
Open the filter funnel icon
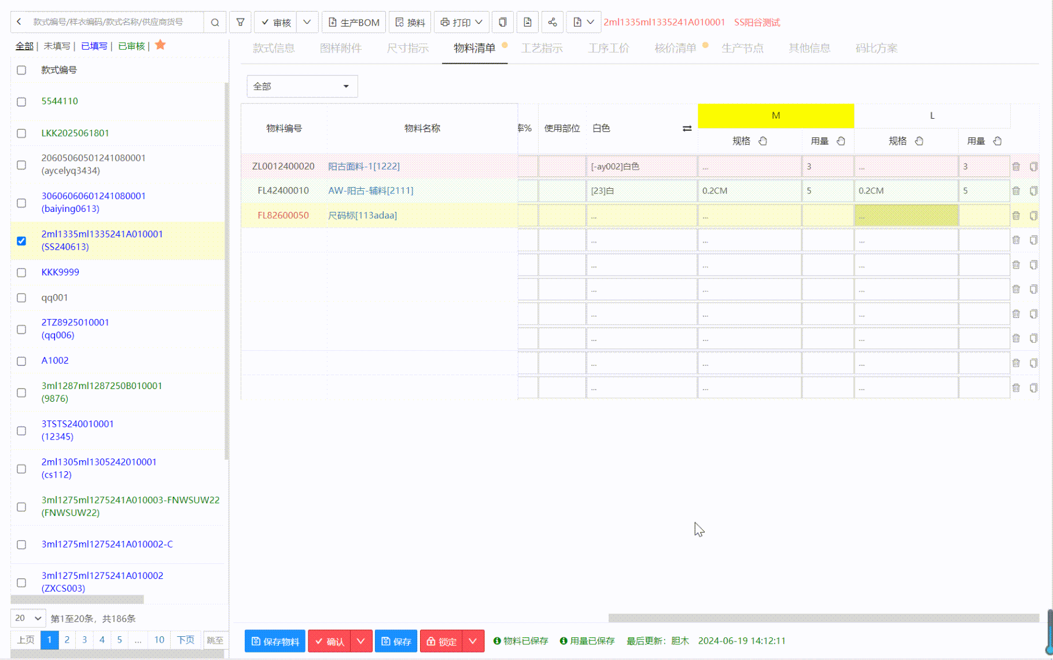240,23
